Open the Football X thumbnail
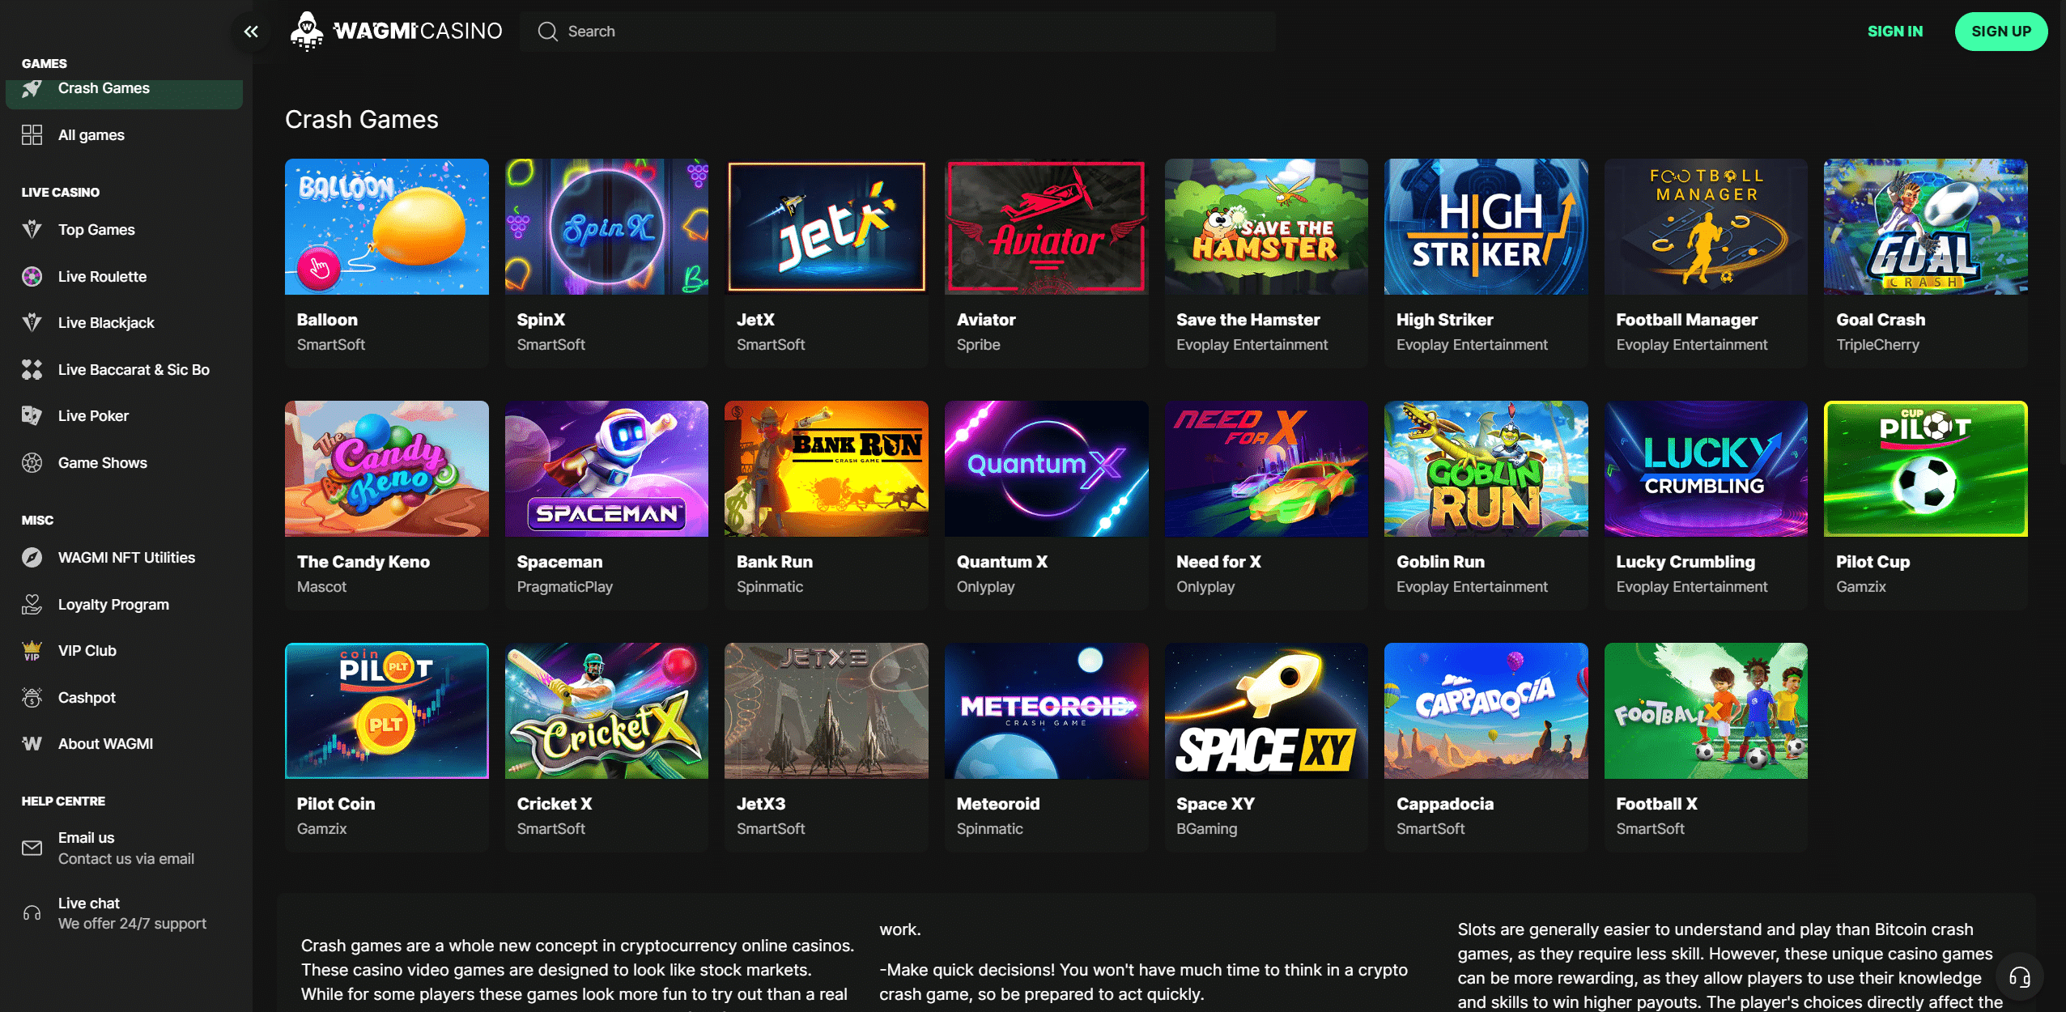 coord(1706,711)
